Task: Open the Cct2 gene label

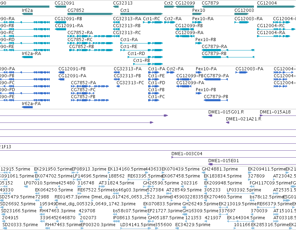Action: [x=168, y=3]
